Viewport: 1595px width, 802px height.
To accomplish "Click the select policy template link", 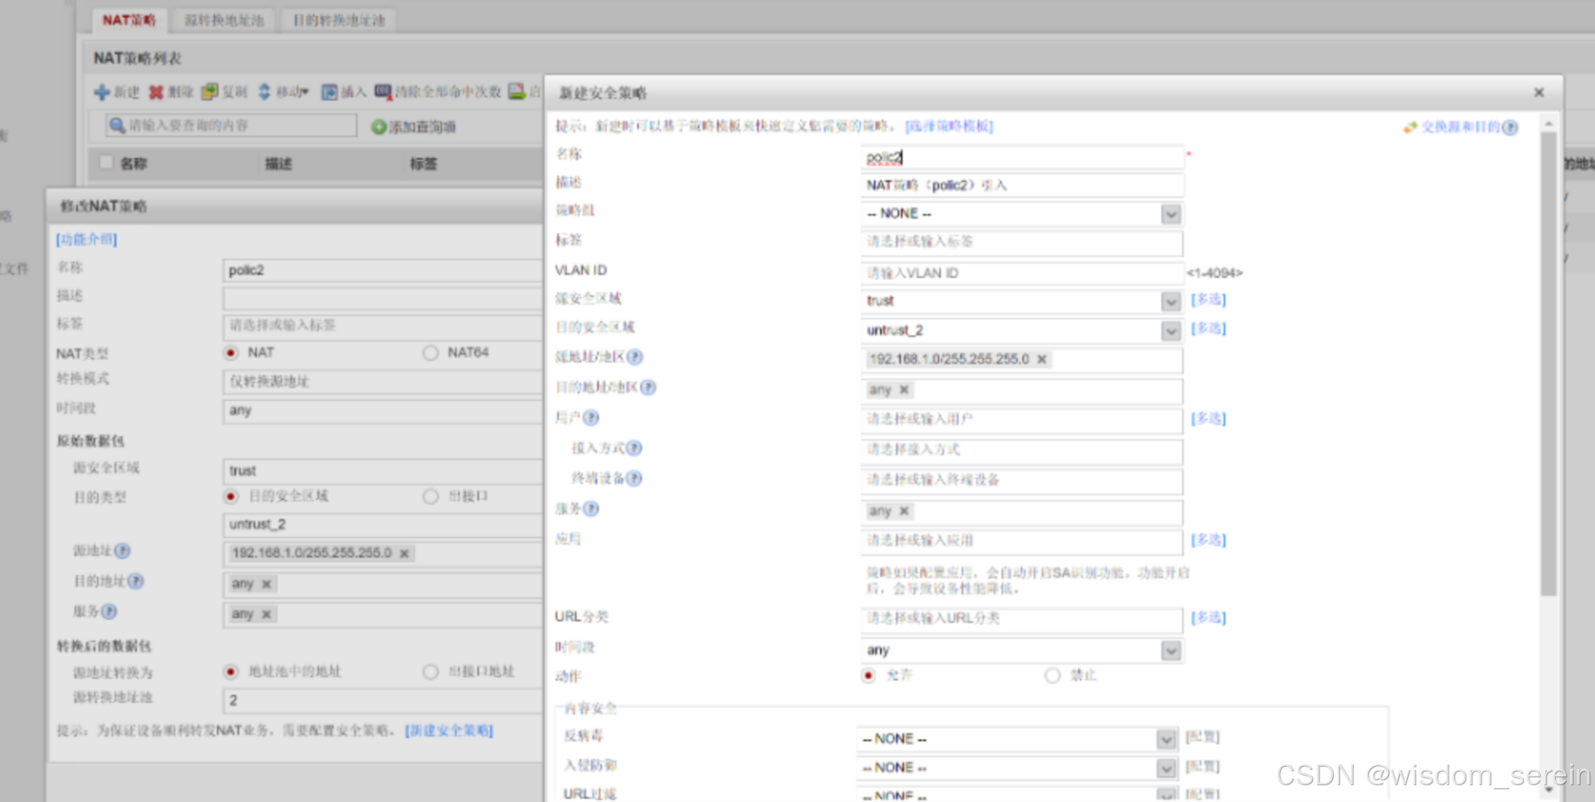I will (x=949, y=126).
